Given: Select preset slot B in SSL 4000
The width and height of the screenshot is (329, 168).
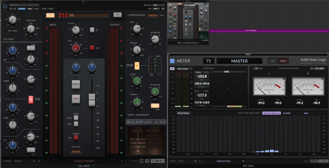Looking at the screenshot, I should tap(39, 161).
